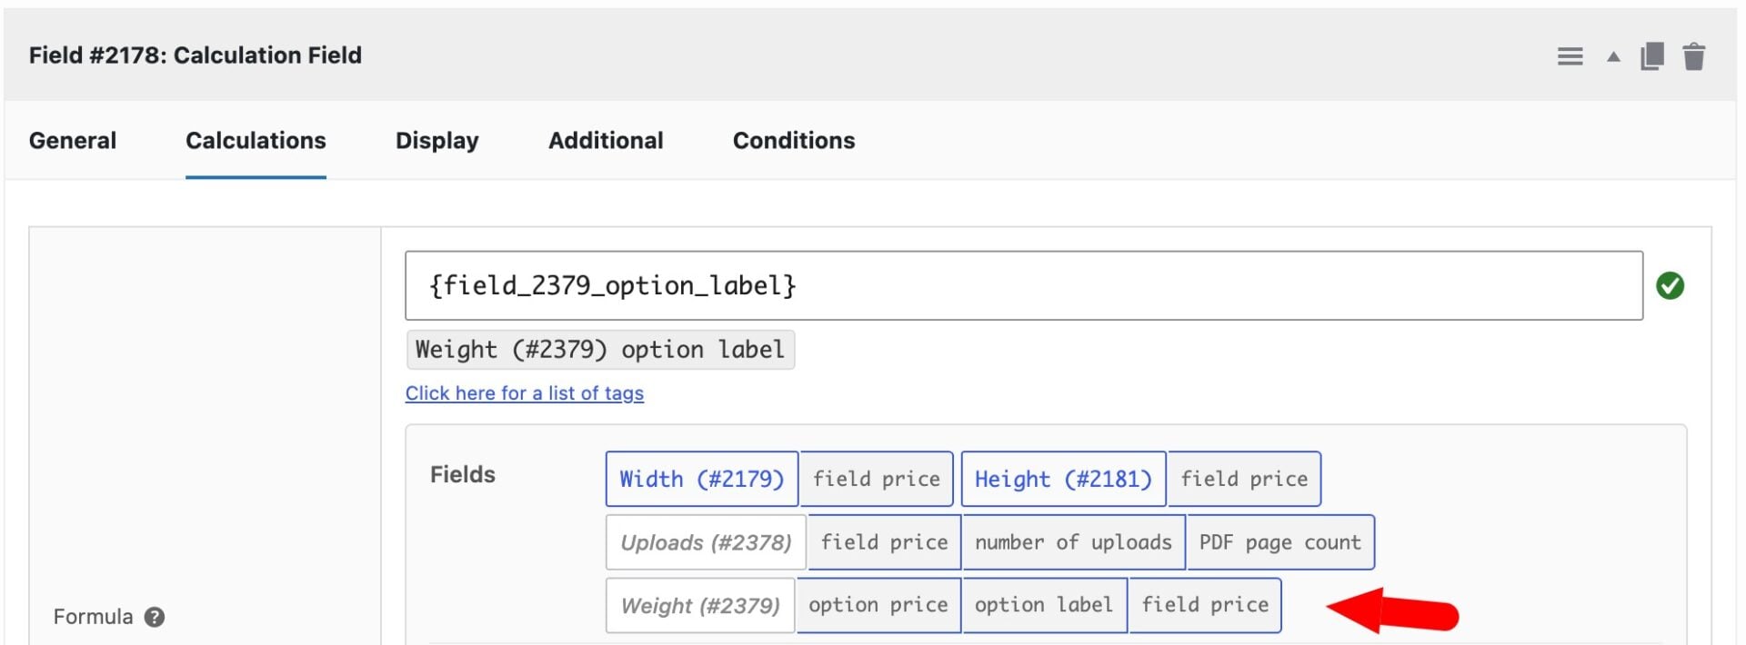Insert the number of uploads tag
The height and width of the screenshot is (645, 1746).
point(1073,542)
